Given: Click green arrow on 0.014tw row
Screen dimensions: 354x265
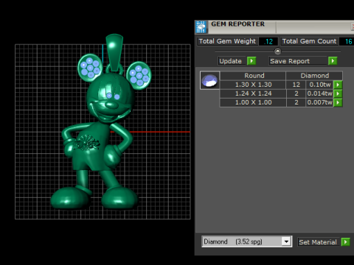Looking at the screenshot, I should [x=338, y=93].
